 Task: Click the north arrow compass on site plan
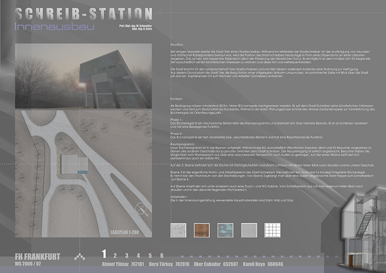pyautogui.click(x=141, y=208)
